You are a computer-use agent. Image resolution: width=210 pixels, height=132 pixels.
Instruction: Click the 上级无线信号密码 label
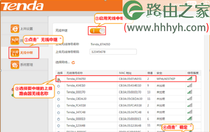[x=67, y=52]
